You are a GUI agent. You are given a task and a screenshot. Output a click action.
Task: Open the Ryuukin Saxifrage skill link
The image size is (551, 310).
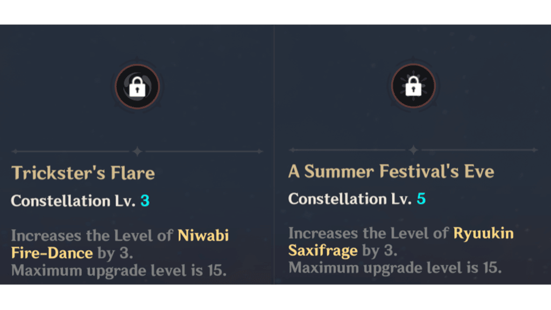pos(401,242)
